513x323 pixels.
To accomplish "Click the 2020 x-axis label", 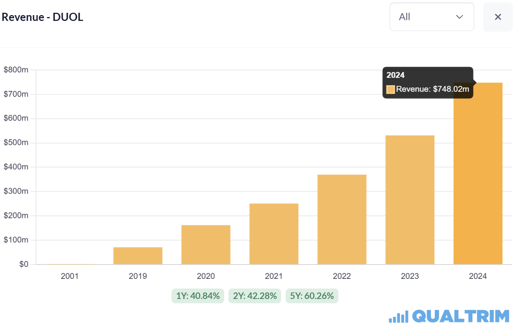I will coord(206,276).
